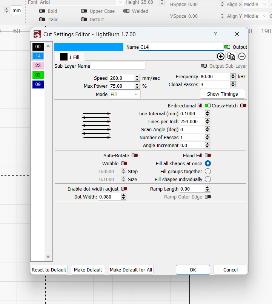
Task: Click Reset to Default button
Action: click(49, 270)
